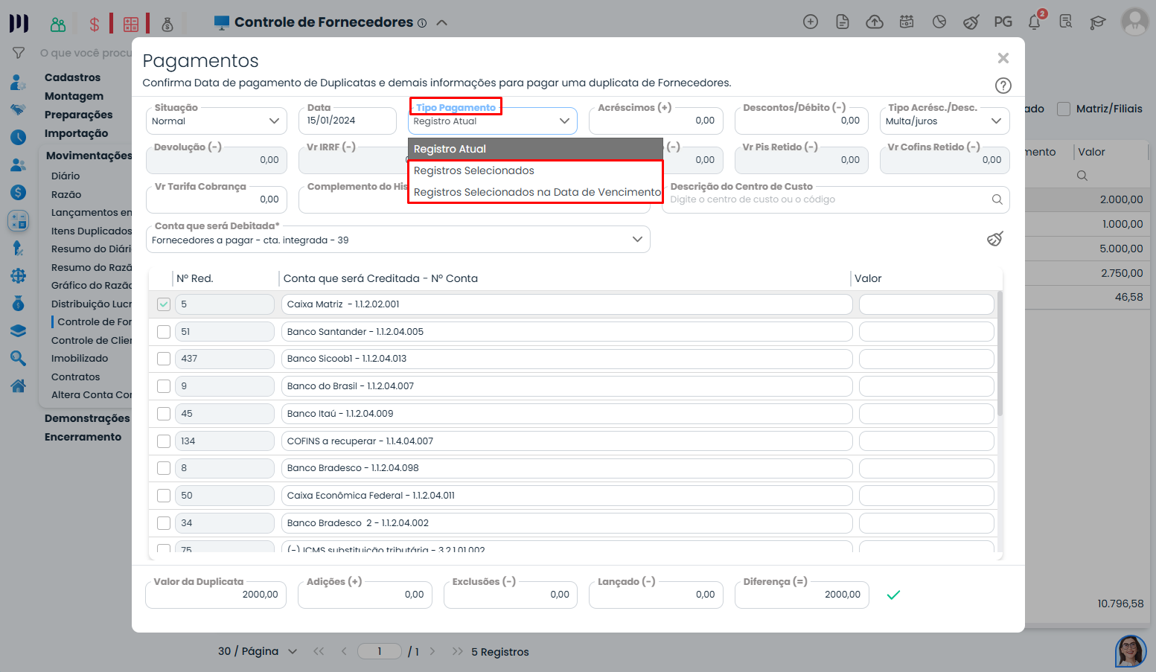1156x672 pixels.
Task: Open the notifications bell icon
Action: point(1034,22)
